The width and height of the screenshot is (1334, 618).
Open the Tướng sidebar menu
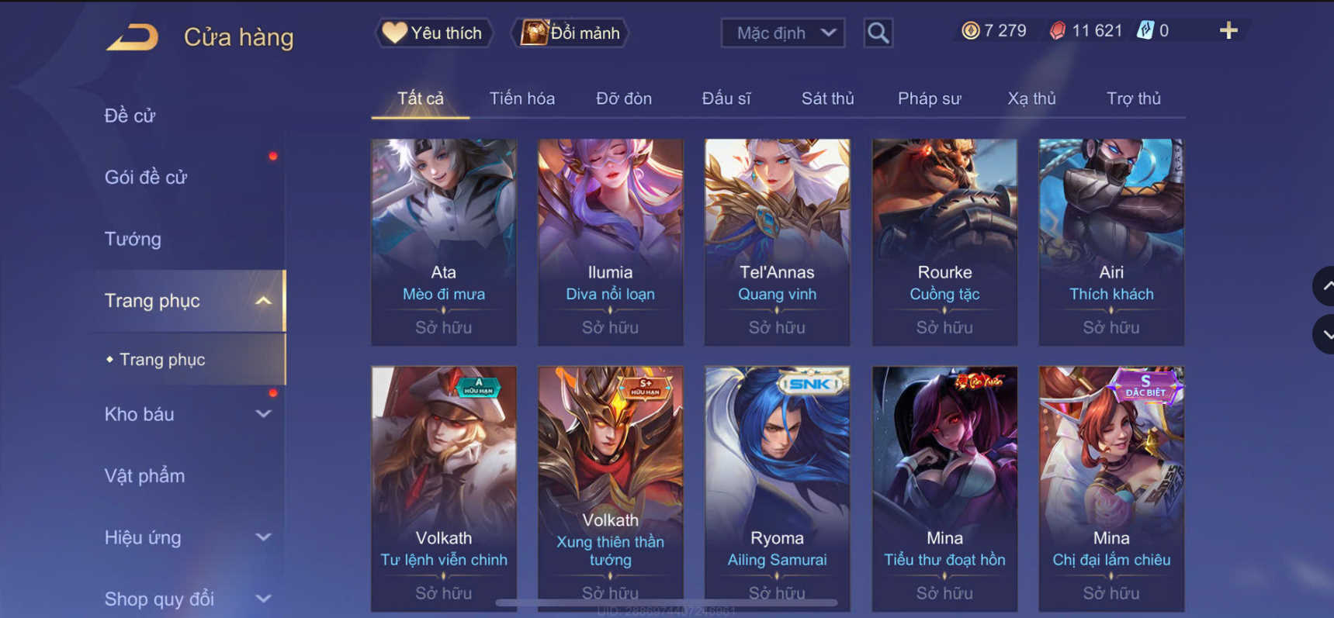click(x=133, y=239)
